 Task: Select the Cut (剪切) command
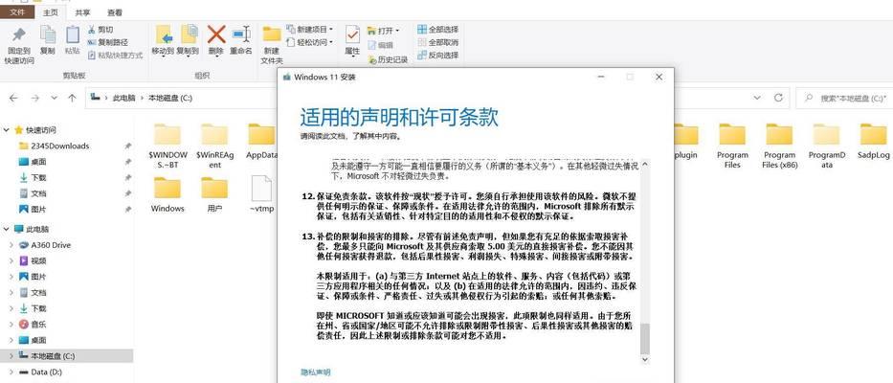(100, 30)
